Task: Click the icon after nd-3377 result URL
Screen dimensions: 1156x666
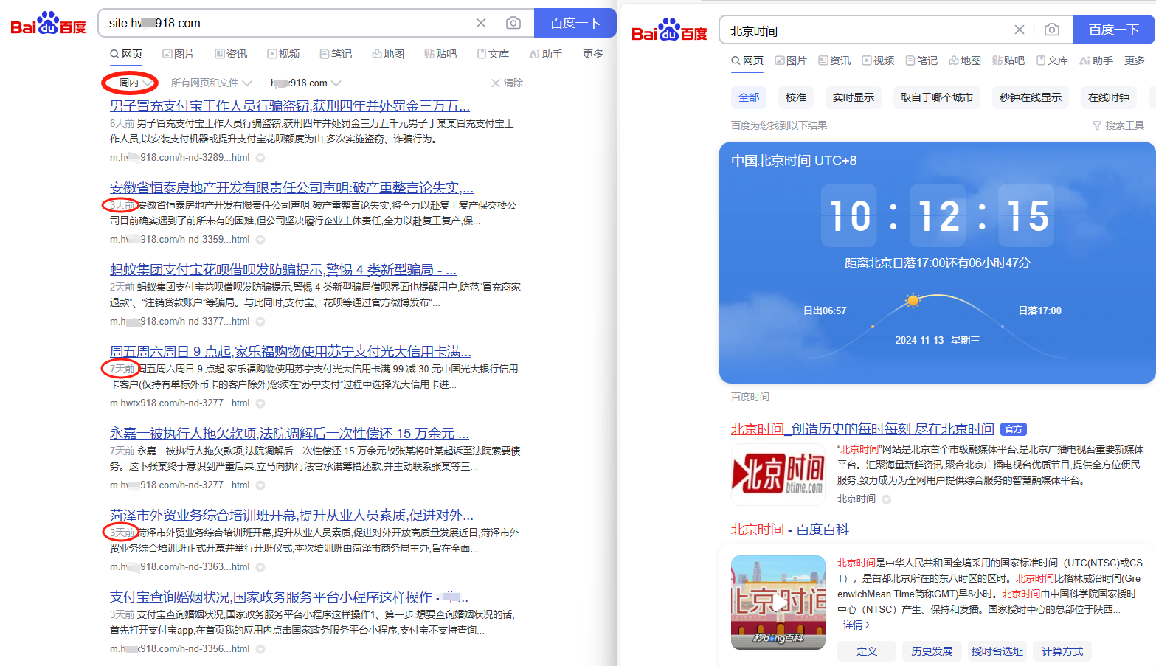Action: [x=260, y=322]
